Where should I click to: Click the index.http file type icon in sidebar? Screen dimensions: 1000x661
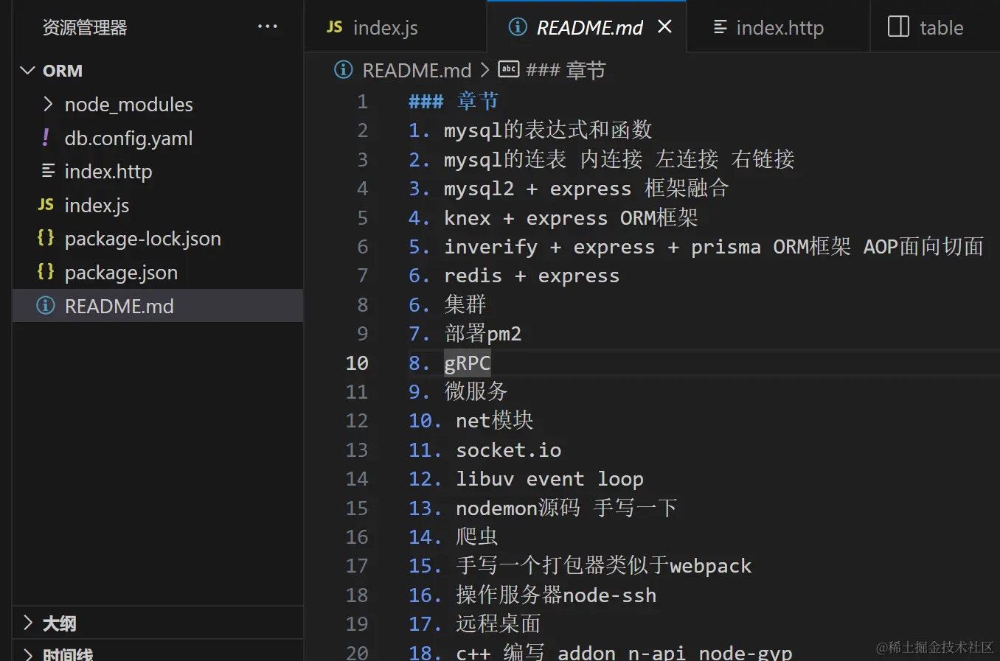point(45,171)
